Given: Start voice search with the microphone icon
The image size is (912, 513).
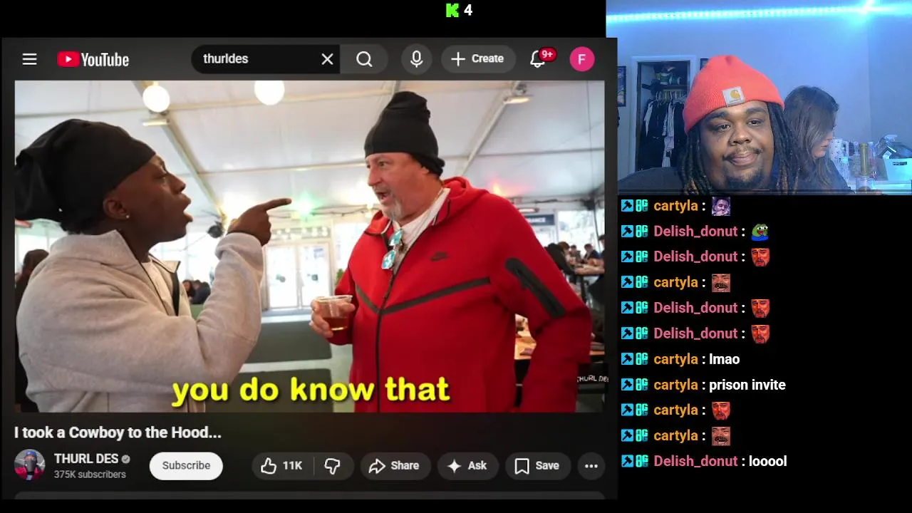Looking at the screenshot, I should [x=417, y=59].
